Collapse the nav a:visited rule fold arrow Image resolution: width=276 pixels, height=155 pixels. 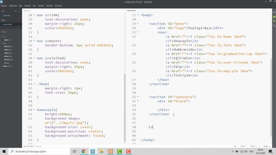coord(34,58)
